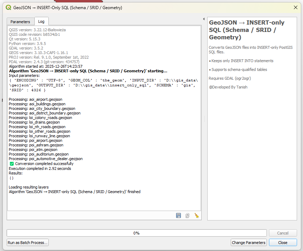This screenshot has width=303, height=251.
Task: Click '@Developed By Tanish' help text
Action: (228, 87)
